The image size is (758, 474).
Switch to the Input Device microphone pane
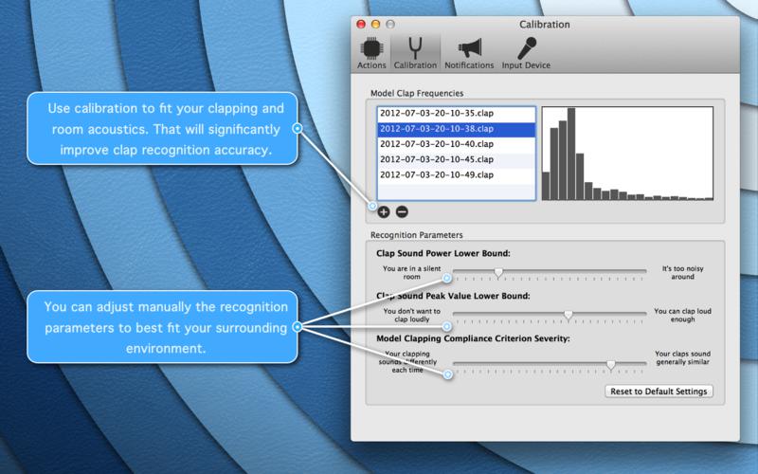point(526,53)
